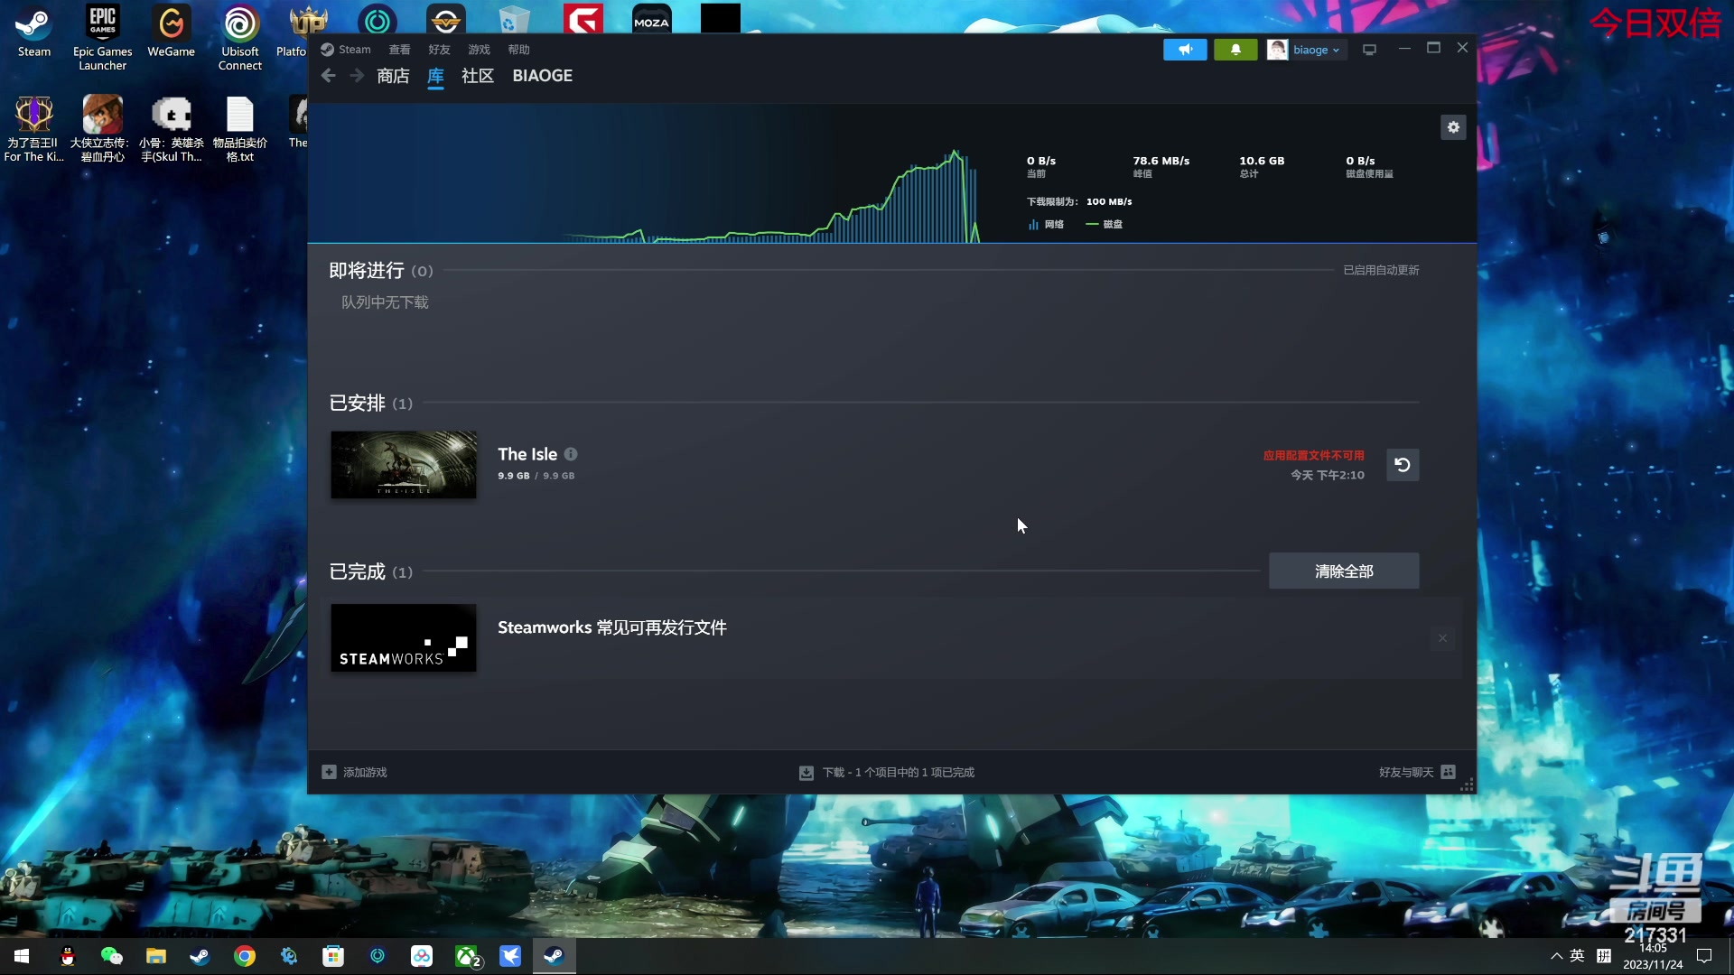Viewport: 1734px width, 975px height.
Task: Open the Windows notification center
Action: [1704, 956]
